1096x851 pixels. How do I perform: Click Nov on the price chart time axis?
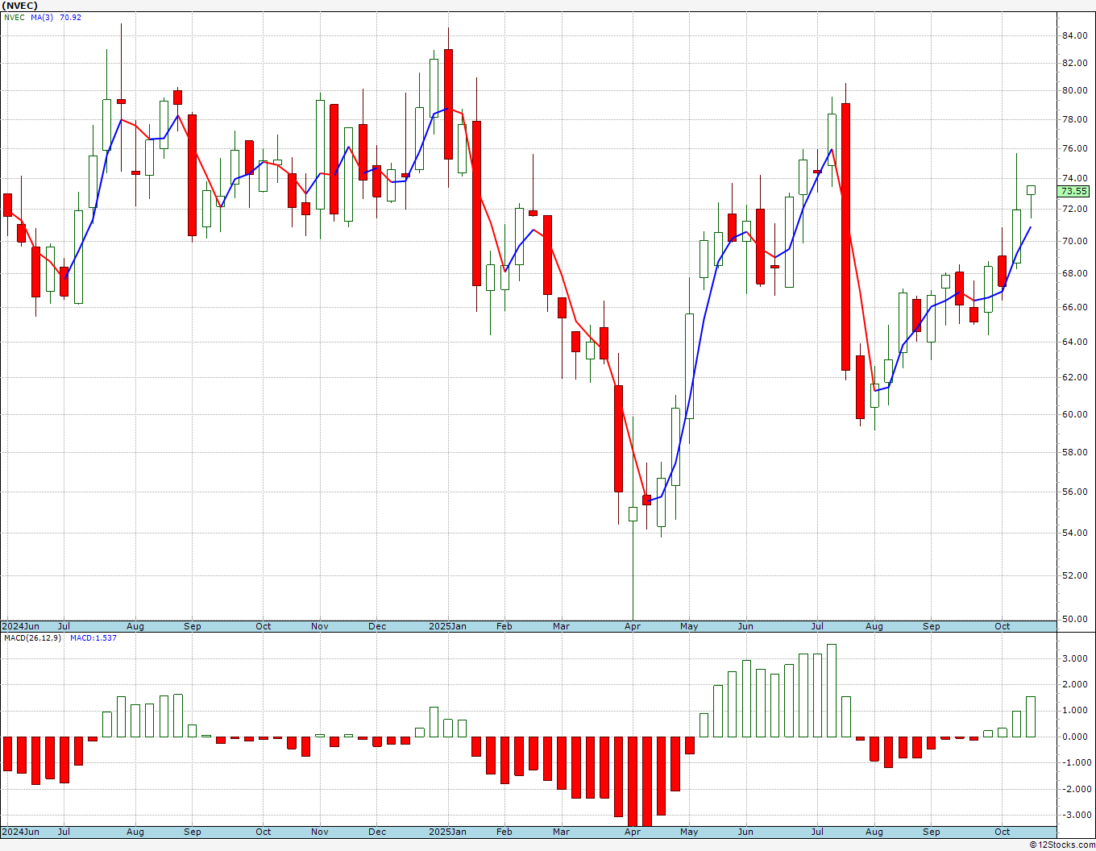(320, 626)
